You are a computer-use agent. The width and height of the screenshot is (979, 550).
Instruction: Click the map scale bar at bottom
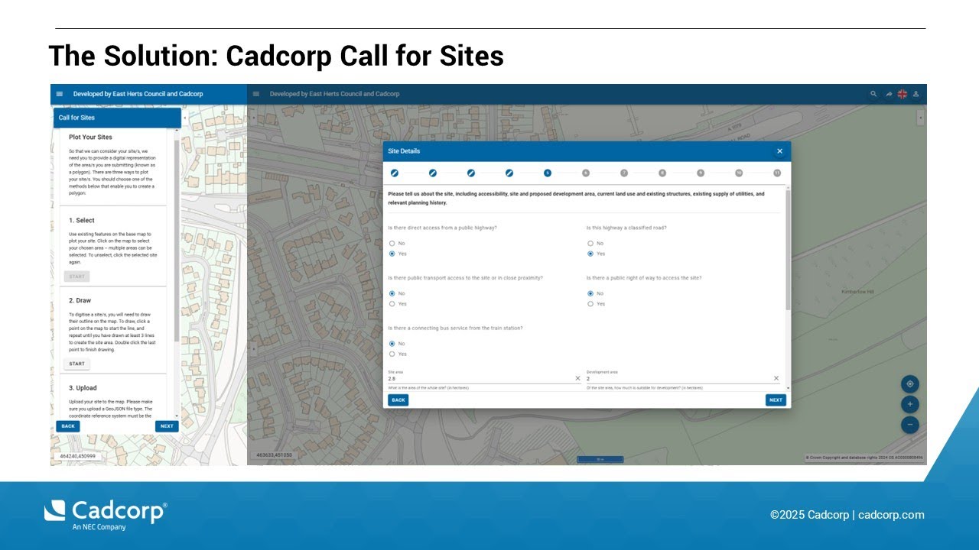pos(600,460)
